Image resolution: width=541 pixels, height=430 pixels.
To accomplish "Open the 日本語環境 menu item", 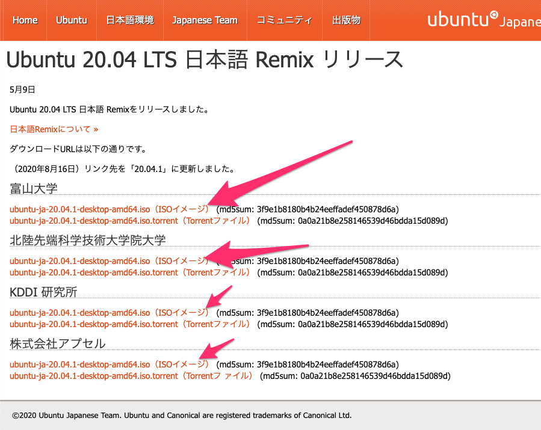I will [130, 20].
